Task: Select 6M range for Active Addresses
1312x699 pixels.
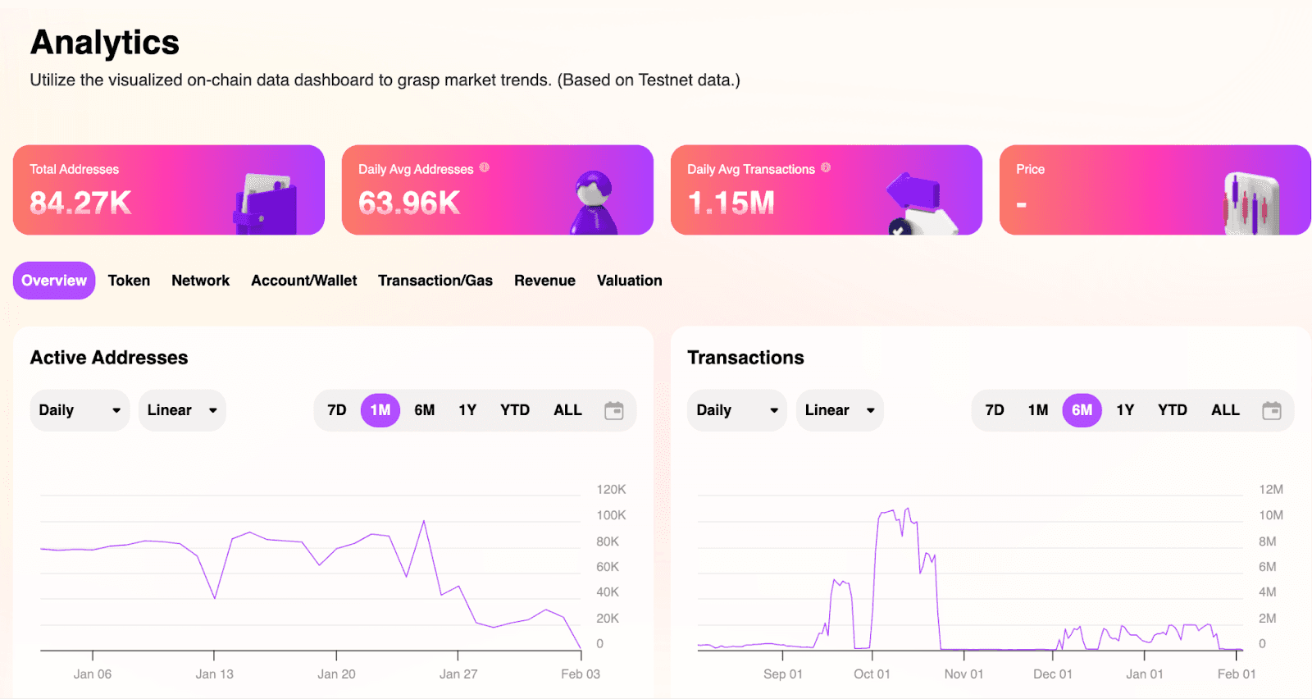Action: click(424, 410)
